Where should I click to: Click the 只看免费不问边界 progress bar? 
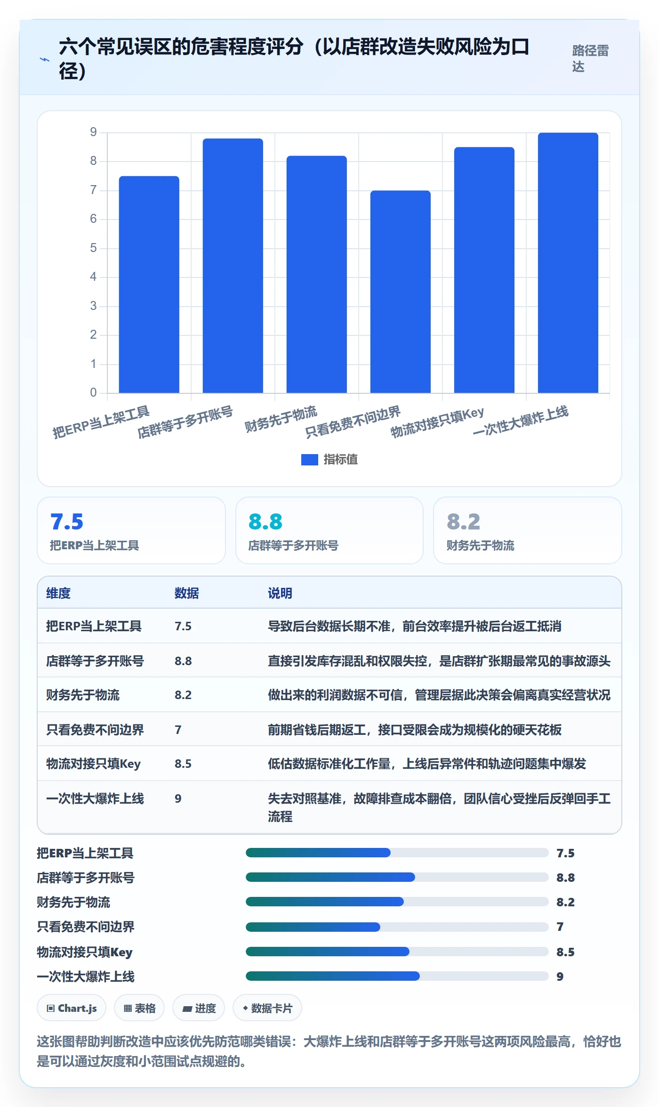(x=397, y=927)
